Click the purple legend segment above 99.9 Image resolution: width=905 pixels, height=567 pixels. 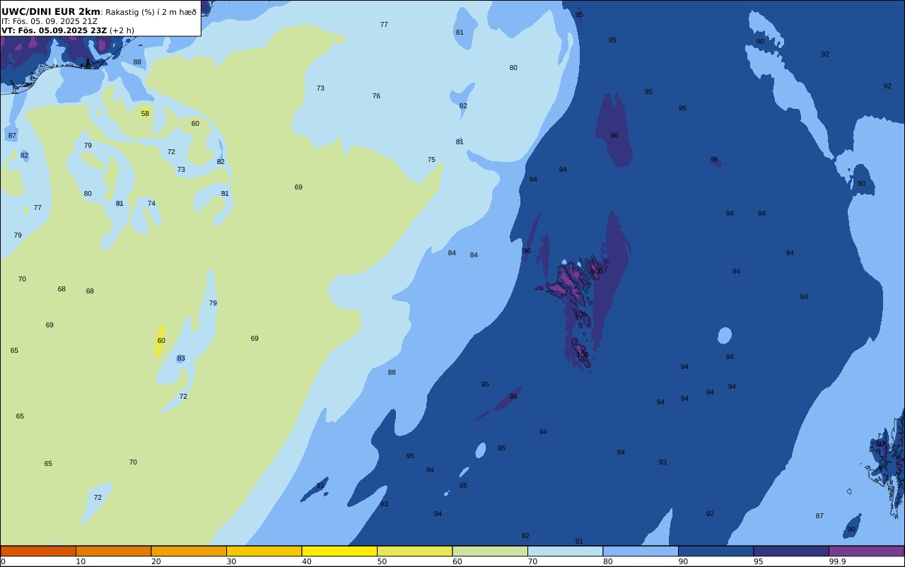point(866,551)
